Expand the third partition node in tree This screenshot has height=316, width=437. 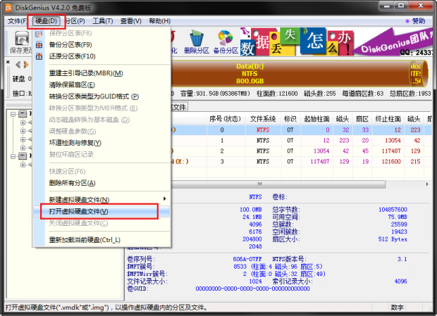(23, 139)
